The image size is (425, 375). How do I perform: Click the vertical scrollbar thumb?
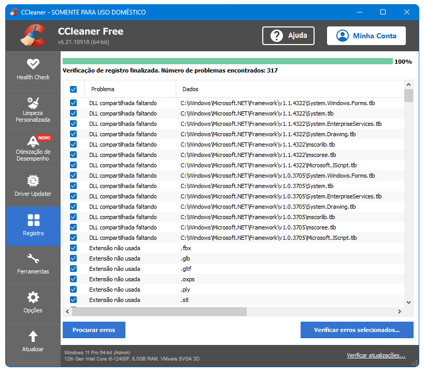tap(409, 95)
